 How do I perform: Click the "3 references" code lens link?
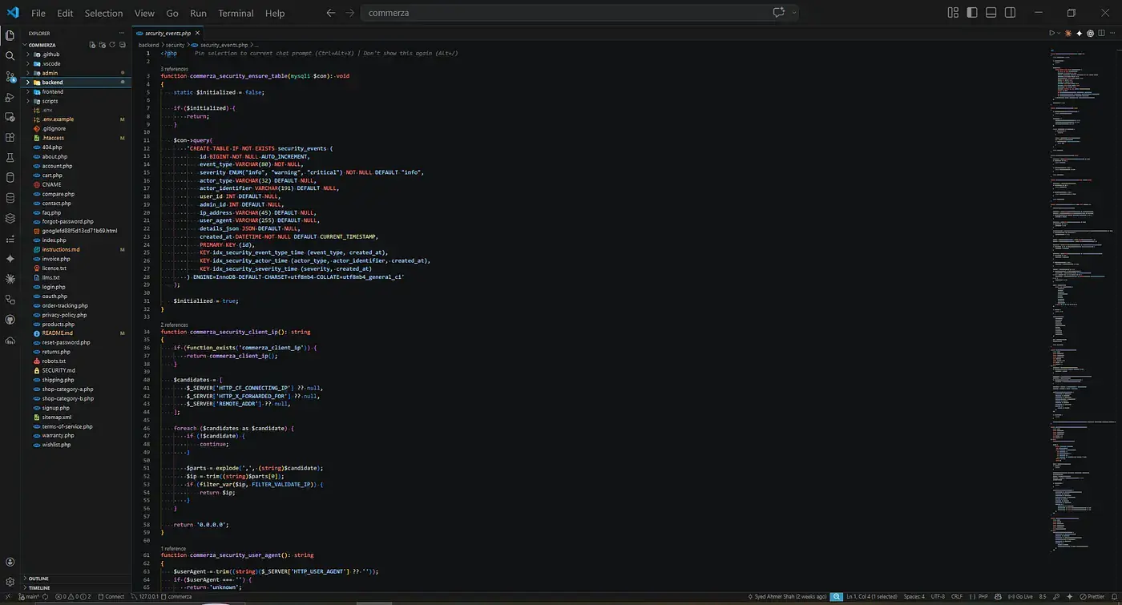pyautogui.click(x=175, y=69)
